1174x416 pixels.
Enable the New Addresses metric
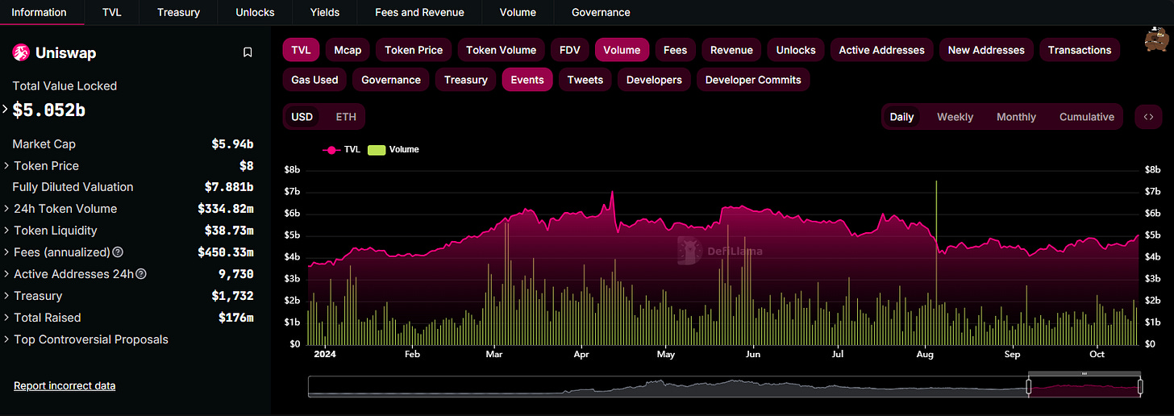[986, 50]
